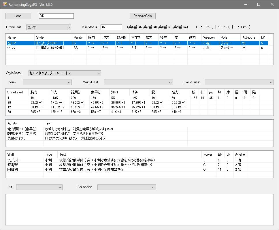The height and width of the screenshot is (230, 279).
Task: Click the Weapon column header
Action: pyautogui.click(x=210, y=37)
